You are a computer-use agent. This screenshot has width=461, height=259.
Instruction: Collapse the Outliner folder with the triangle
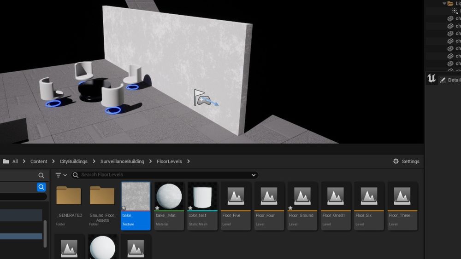point(444,4)
